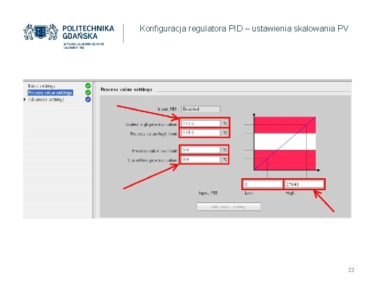Click the Input_PER Low value field
Screen dimensions: 377x283
(x=263, y=184)
